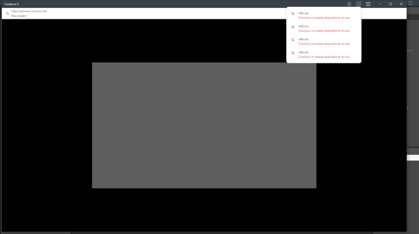The image size is (419, 234).
Task: Open the last info.csv failed download
Action: pos(324,54)
